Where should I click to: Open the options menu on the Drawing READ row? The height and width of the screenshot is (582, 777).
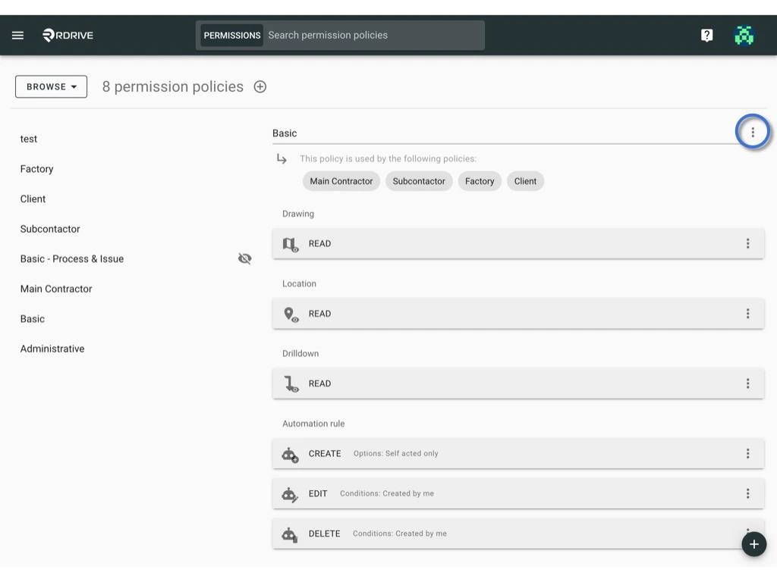click(748, 243)
